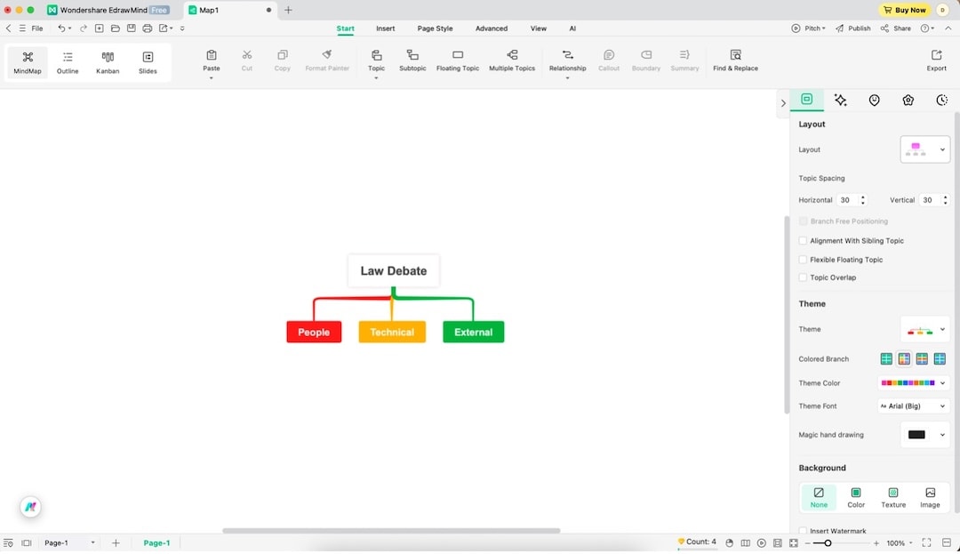
Task: Switch to the Insert ribbon tab
Action: [385, 28]
